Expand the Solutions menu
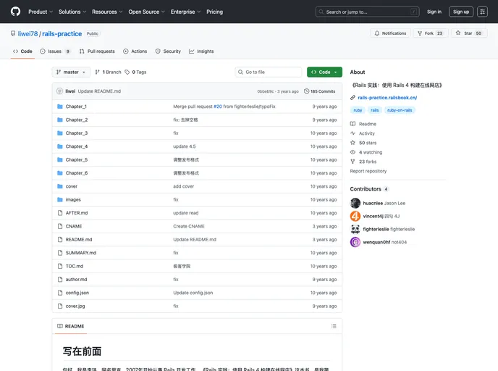 coord(72,12)
